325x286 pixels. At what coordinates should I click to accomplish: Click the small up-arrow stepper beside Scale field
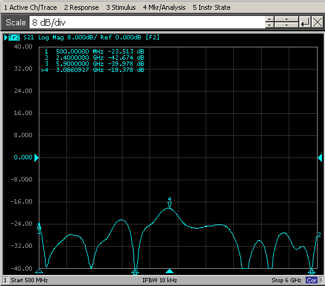coord(270,19)
